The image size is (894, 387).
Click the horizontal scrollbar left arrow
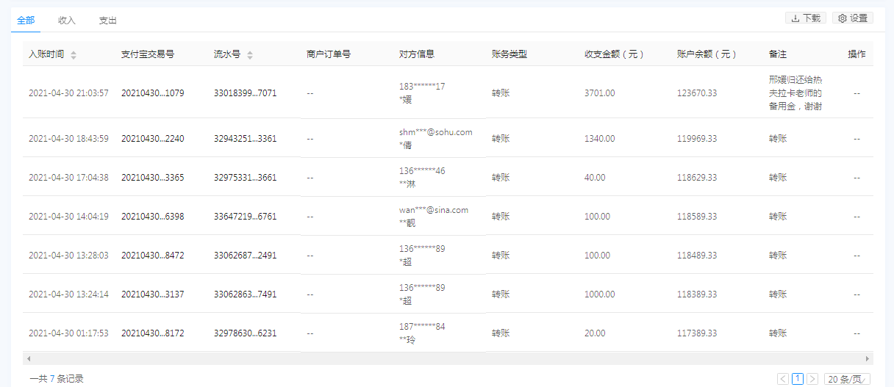pyautogui.click(x=29, y=358)
